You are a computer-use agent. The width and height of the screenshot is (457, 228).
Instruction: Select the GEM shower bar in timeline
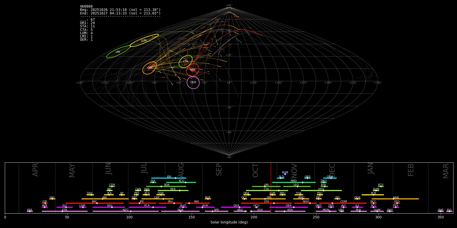click(x=330, y=178)
